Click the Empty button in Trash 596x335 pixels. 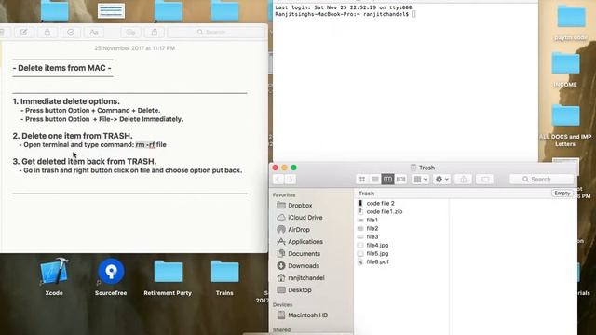[x=562, y=194]
